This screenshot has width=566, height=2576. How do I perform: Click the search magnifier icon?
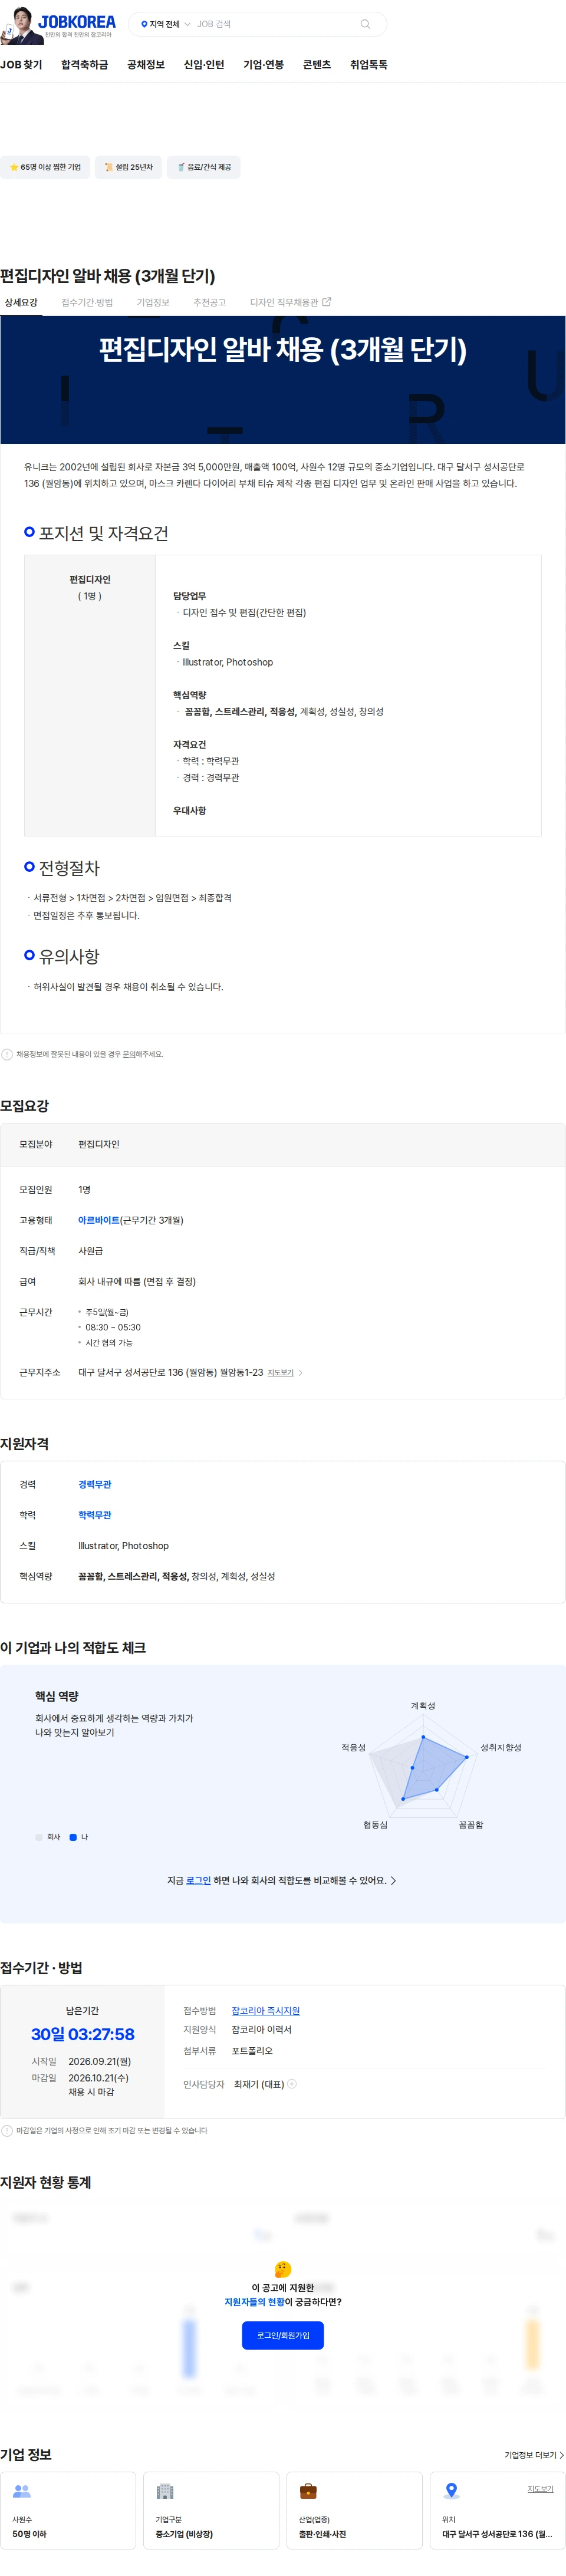click(x=365, y=24)
